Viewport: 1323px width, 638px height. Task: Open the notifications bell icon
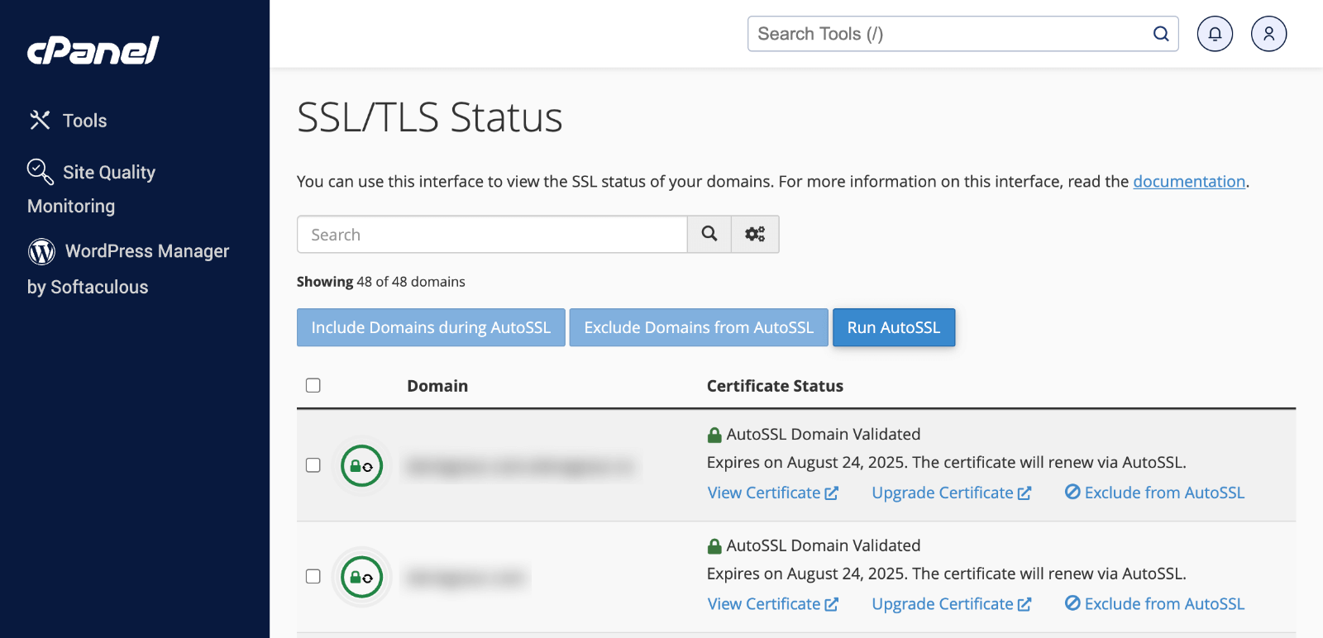(x=1215, y=34)
